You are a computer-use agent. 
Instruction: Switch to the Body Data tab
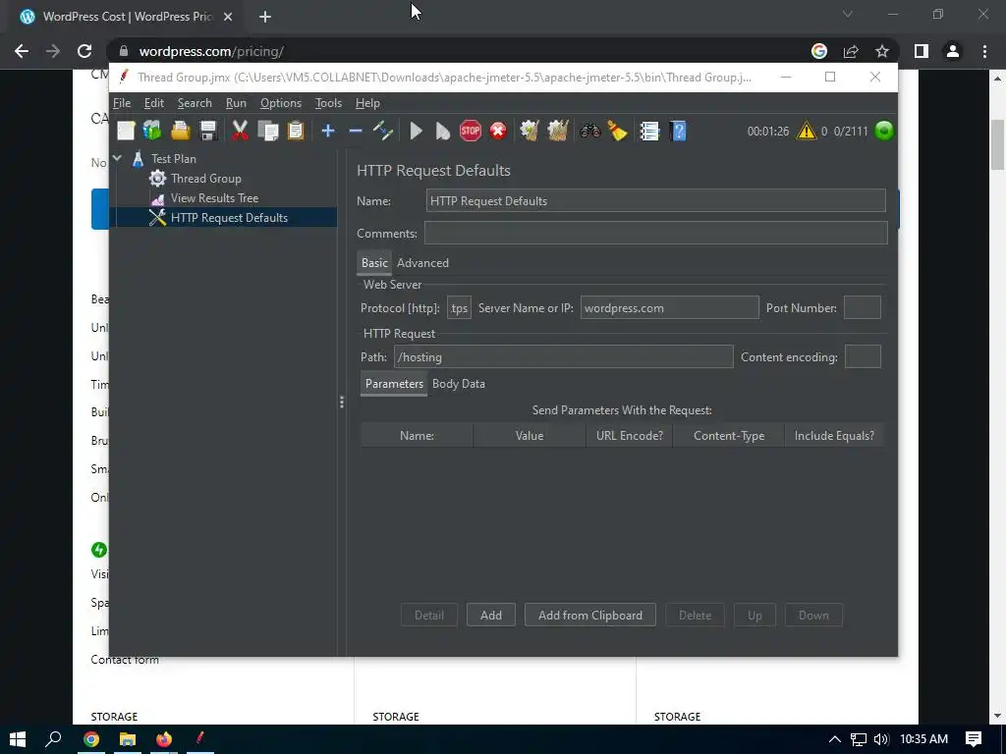coord(459,384)
